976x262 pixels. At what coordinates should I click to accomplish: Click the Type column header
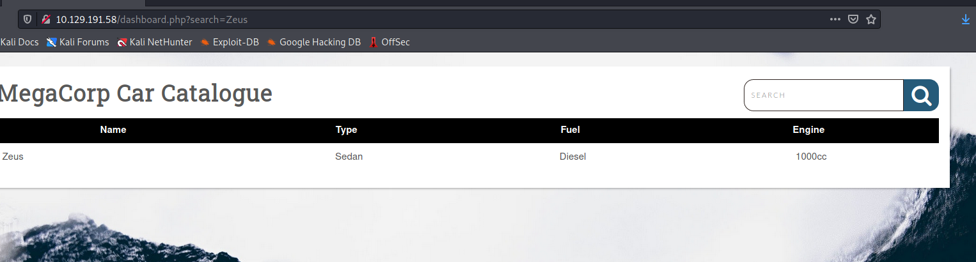tap(346, 130)
